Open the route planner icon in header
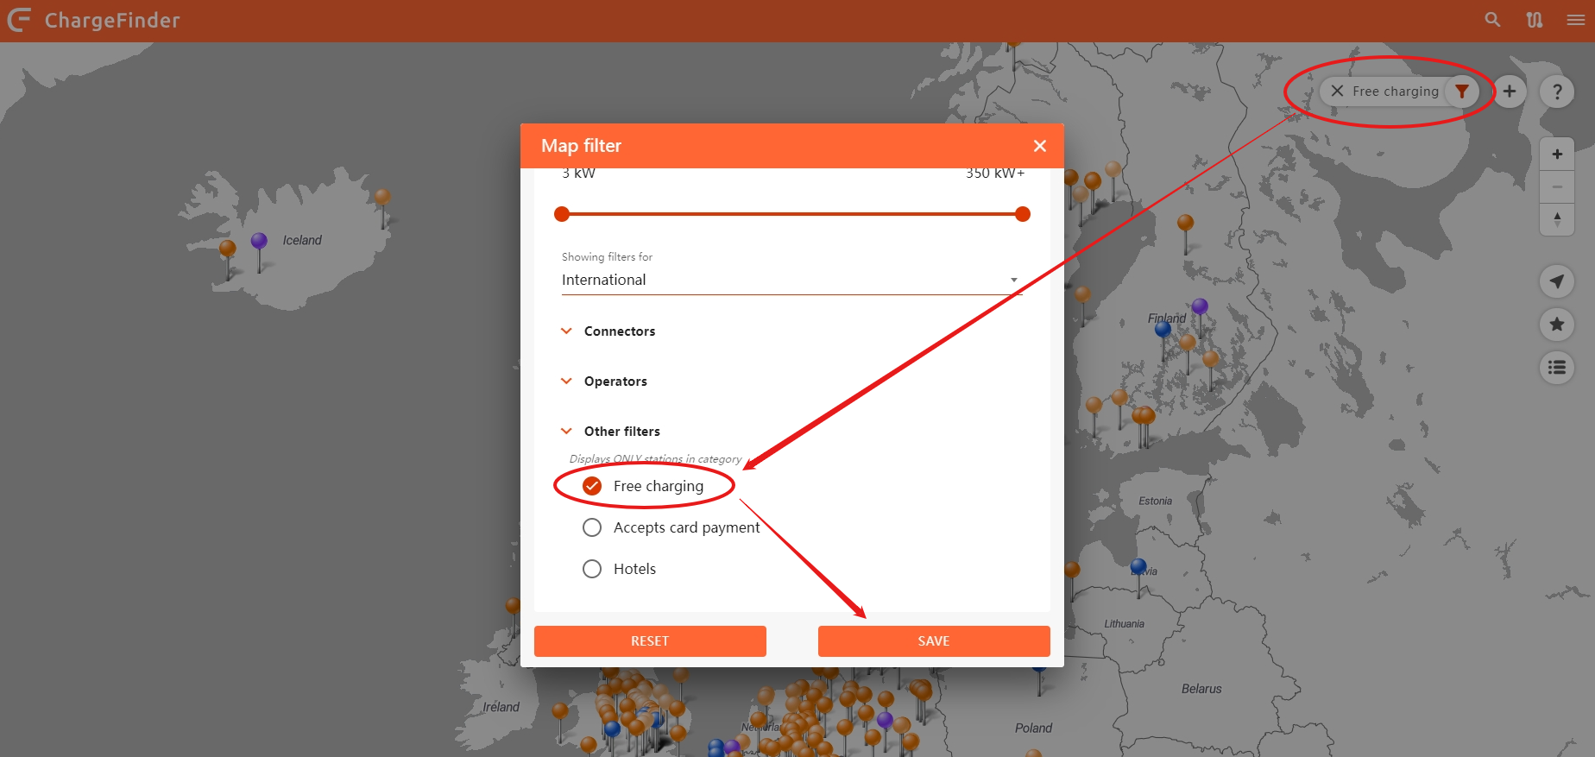The image size is (1595, 757). pos(1535,20)
